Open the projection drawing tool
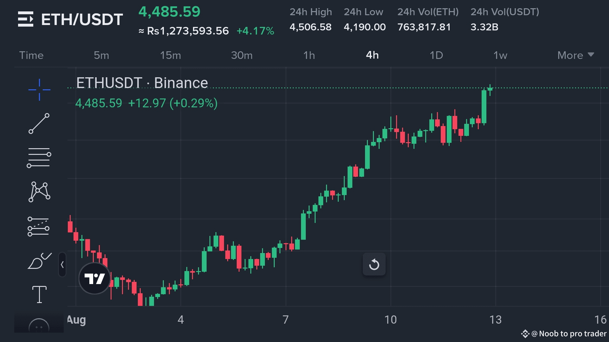Screen dimensions: 609x342 tap(39, 226)
